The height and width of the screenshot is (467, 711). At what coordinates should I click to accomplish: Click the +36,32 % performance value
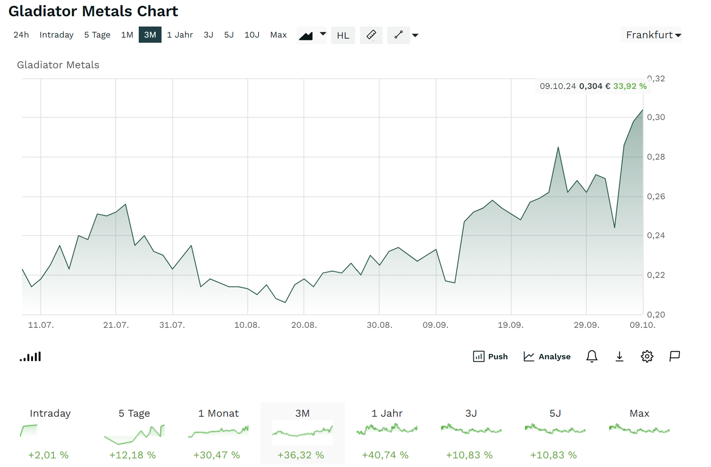coord(301,455)
